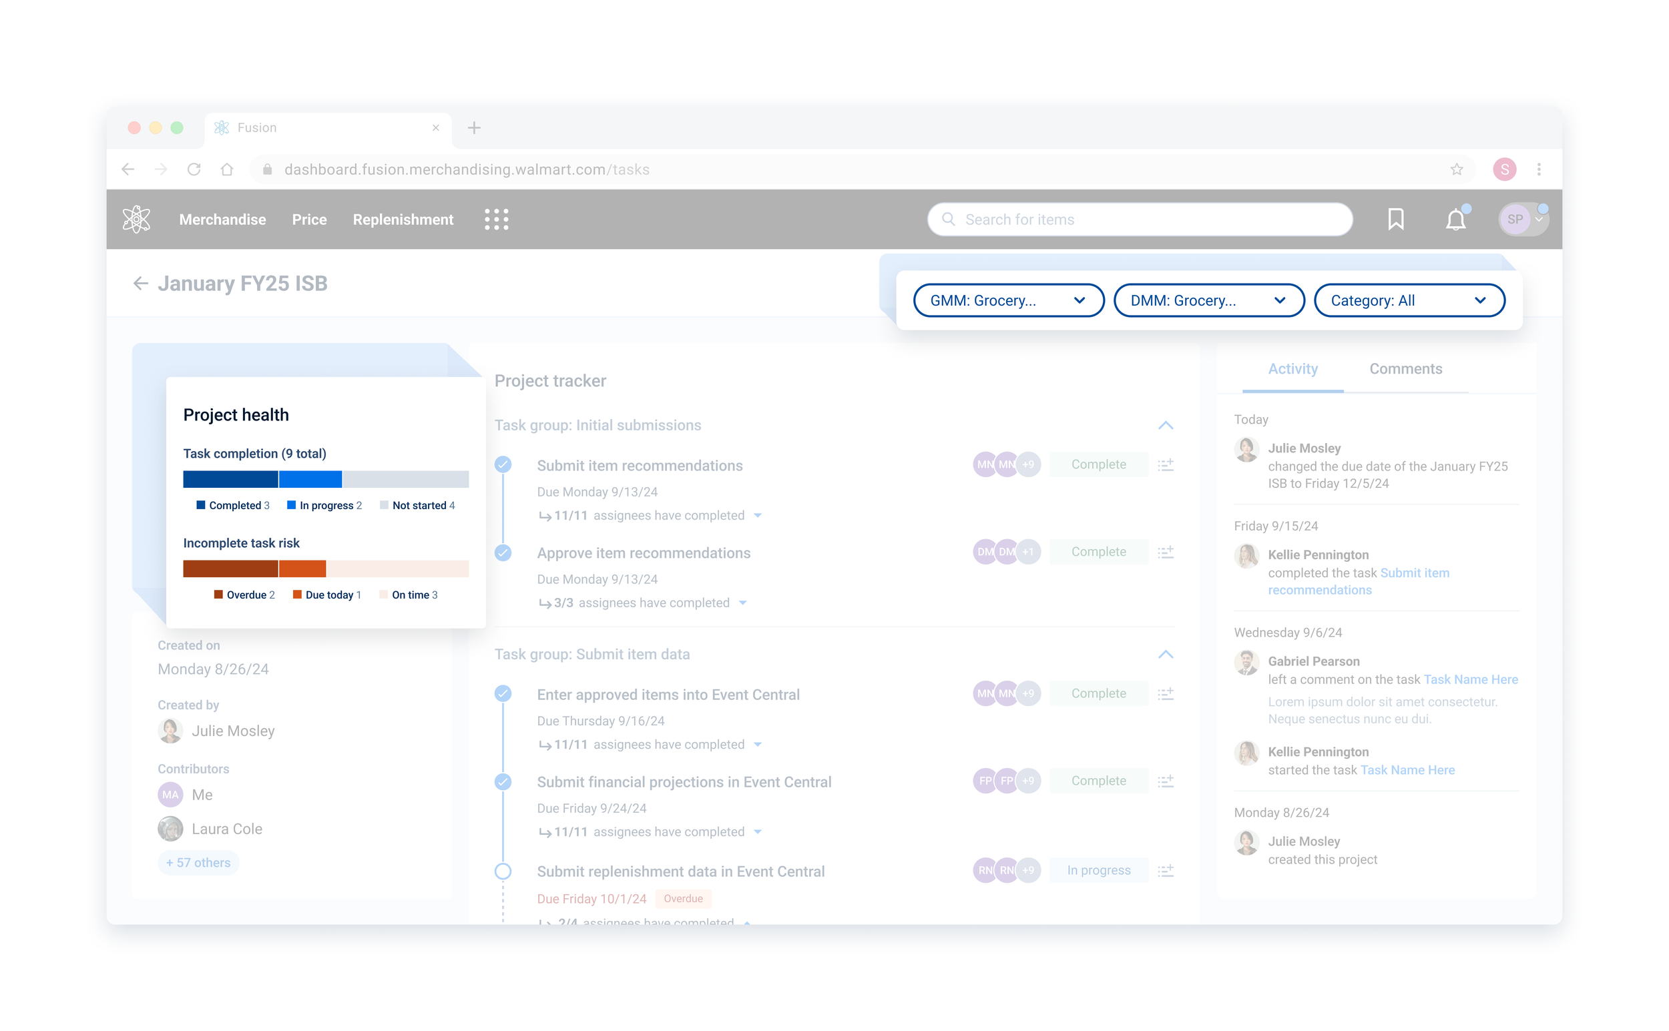
Task: Open the Category: All dropdown
Action: tap(1409, 300)
